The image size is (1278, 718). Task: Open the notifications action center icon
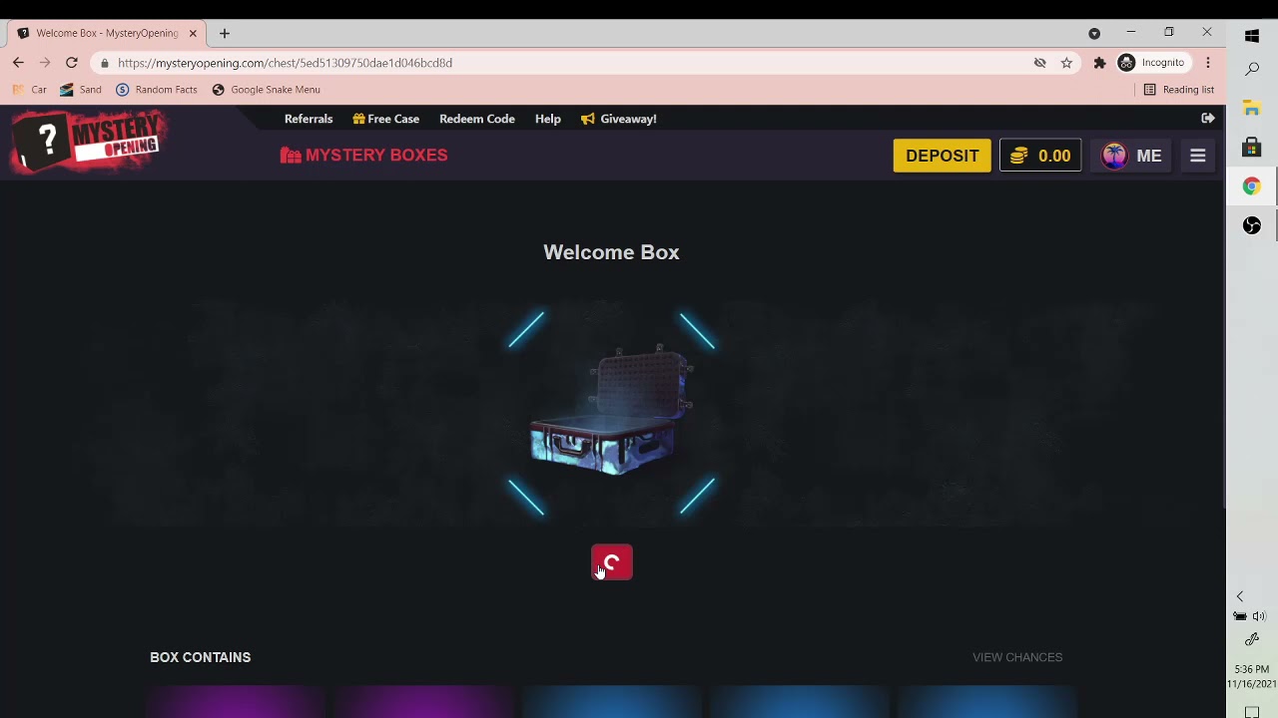coord(1252,712)
